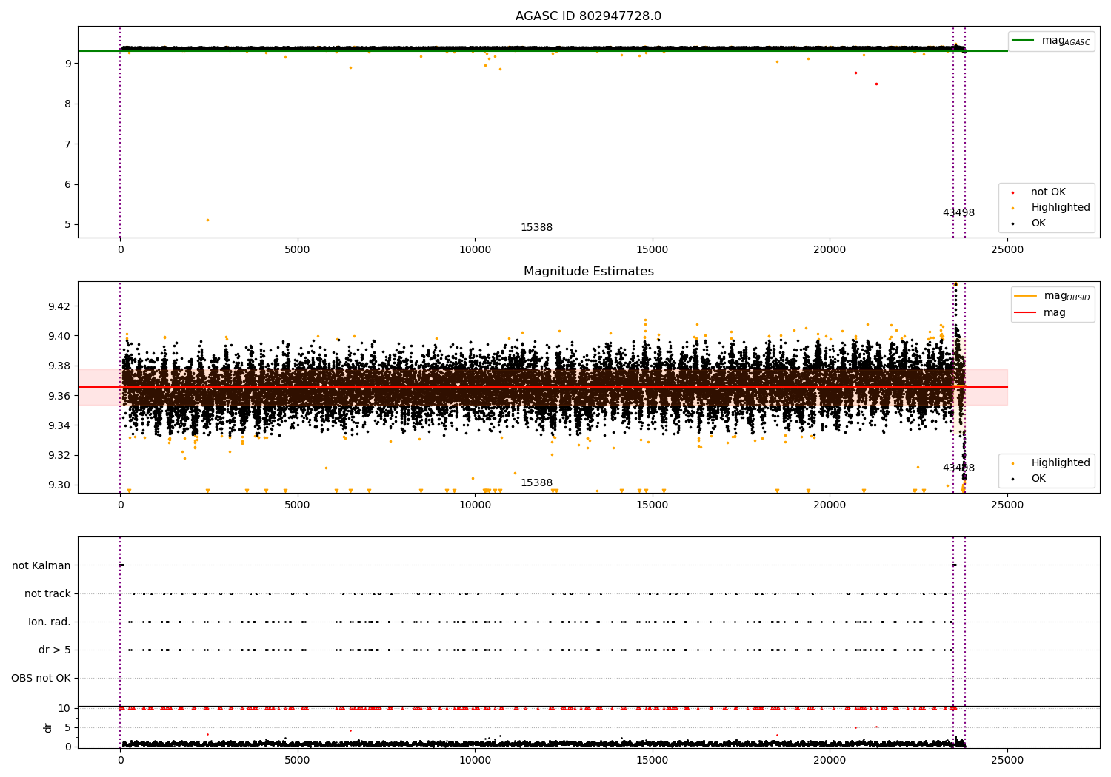Click the 'dr' y-axis label
The width and height of the screenshot is (1111, 777).
[x=48, y=727]
